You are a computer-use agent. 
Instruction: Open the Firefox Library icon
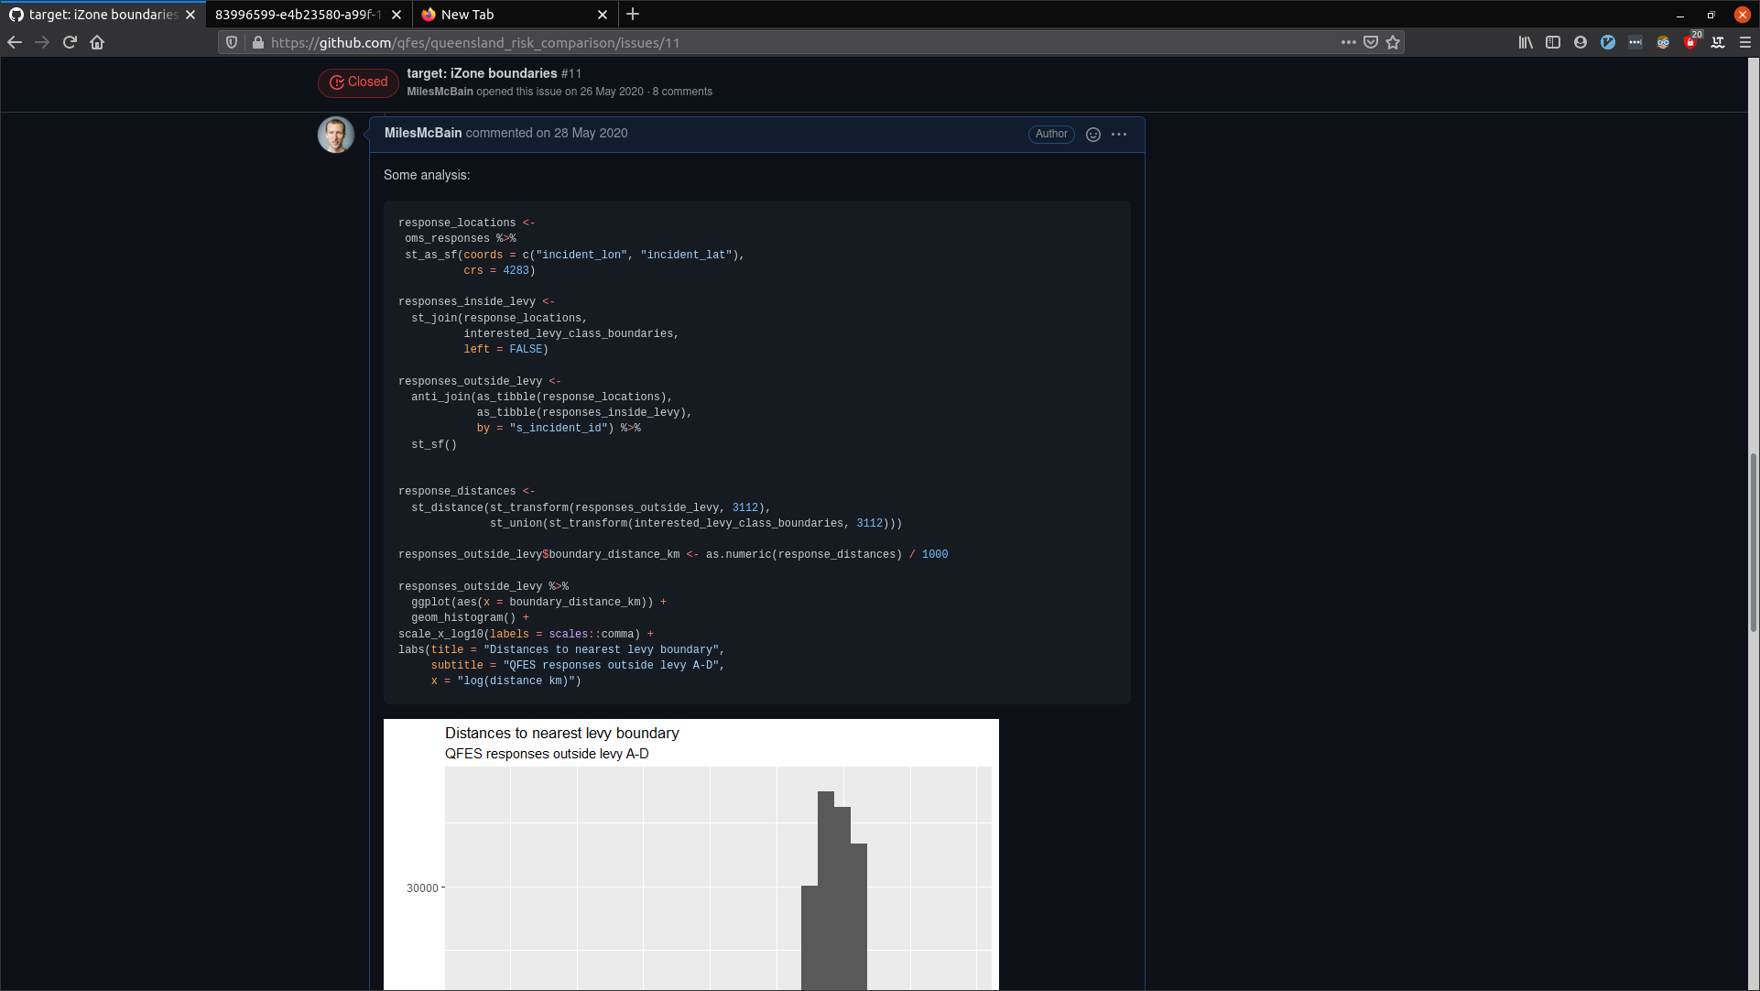point(1525,42)
